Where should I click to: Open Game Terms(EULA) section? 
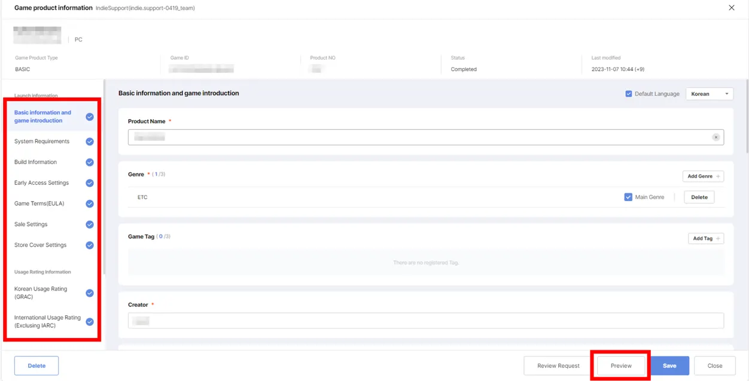click(39, 204)
